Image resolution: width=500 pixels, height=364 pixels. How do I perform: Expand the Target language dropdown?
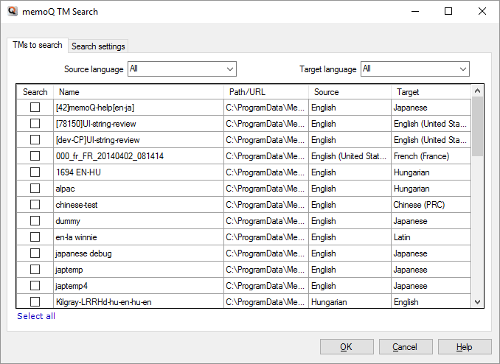coord(414,69)
